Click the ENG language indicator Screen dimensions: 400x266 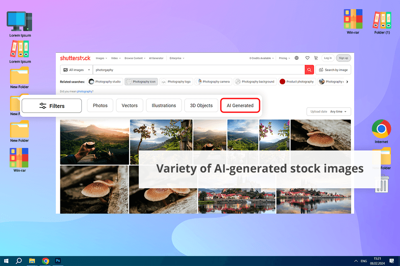pos(364,261)
